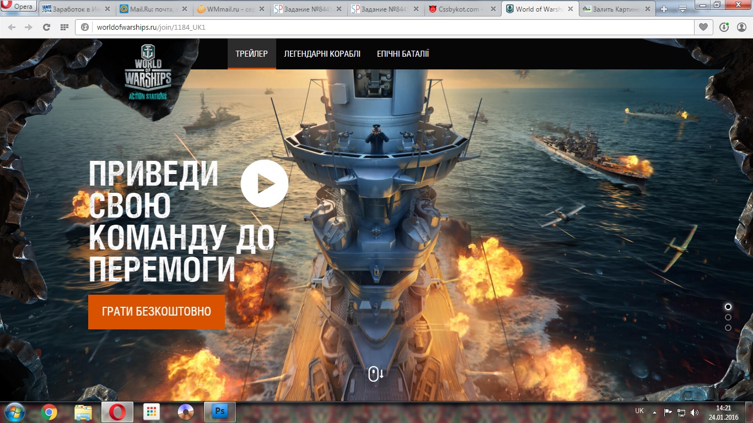The image size is (753, 423).
Task: Switch to the WMmail.ru tab
Action: 232,9
